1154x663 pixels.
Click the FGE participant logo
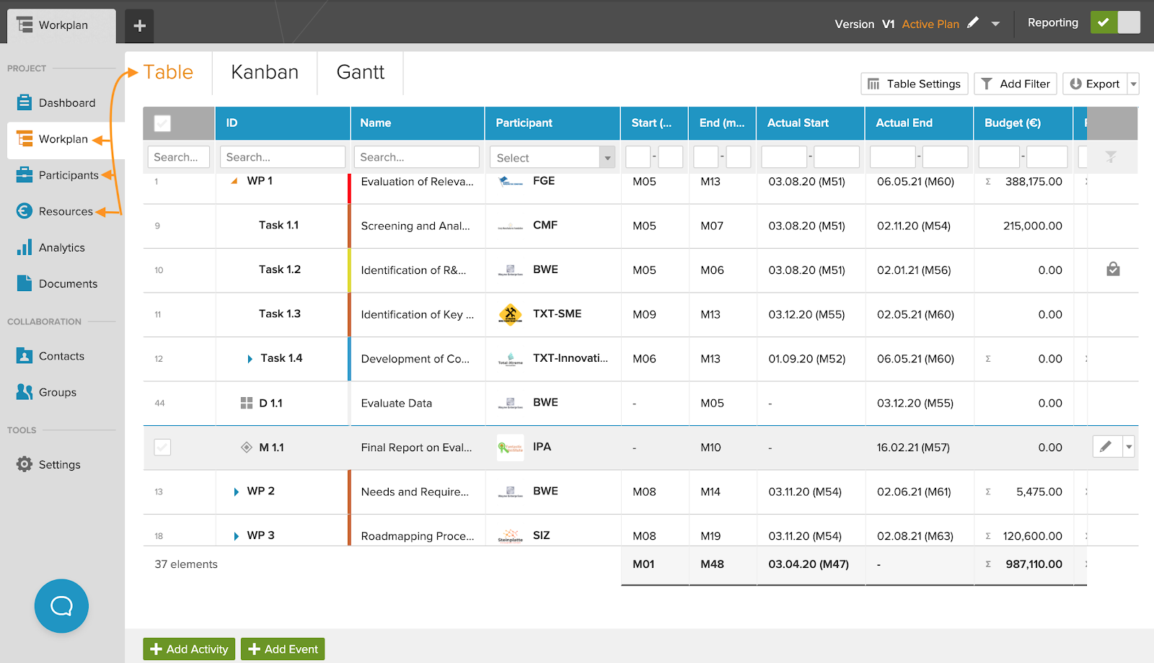pos(511,182)
